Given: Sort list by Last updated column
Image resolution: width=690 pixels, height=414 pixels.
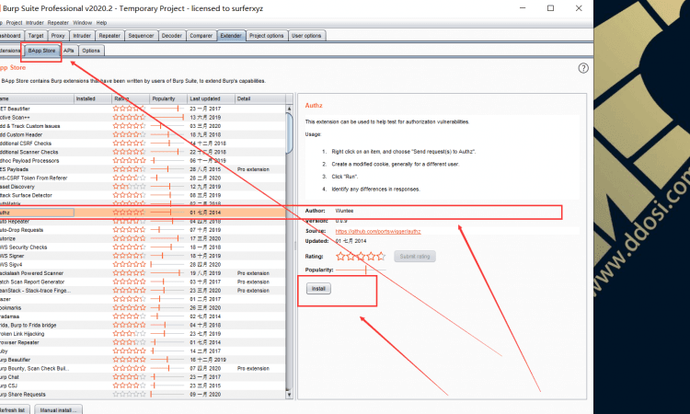Looking at the screenshot, I should (x=212, y=98).
